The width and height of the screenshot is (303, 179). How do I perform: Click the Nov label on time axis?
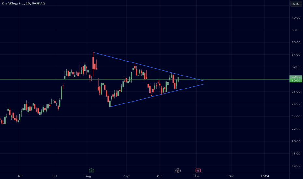pos(196,176)
